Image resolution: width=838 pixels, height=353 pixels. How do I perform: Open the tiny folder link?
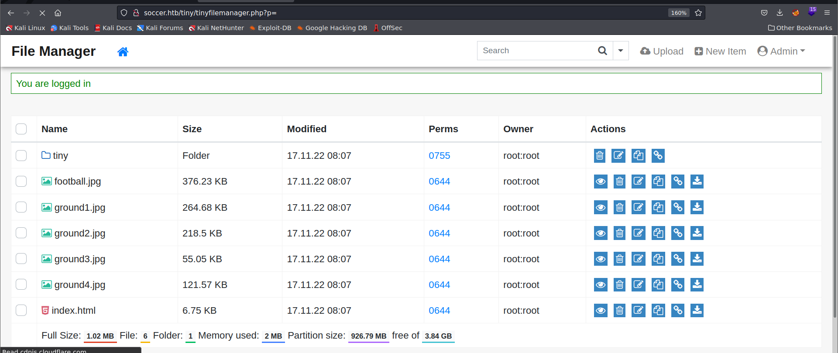[60, 156]
